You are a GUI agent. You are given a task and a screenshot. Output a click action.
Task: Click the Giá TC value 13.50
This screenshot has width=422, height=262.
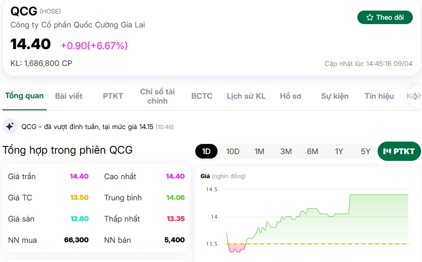(x=80, y=197)
